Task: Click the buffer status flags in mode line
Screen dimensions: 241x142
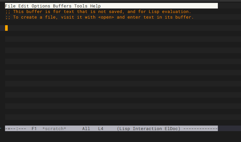Action: (x=15, y=129)
